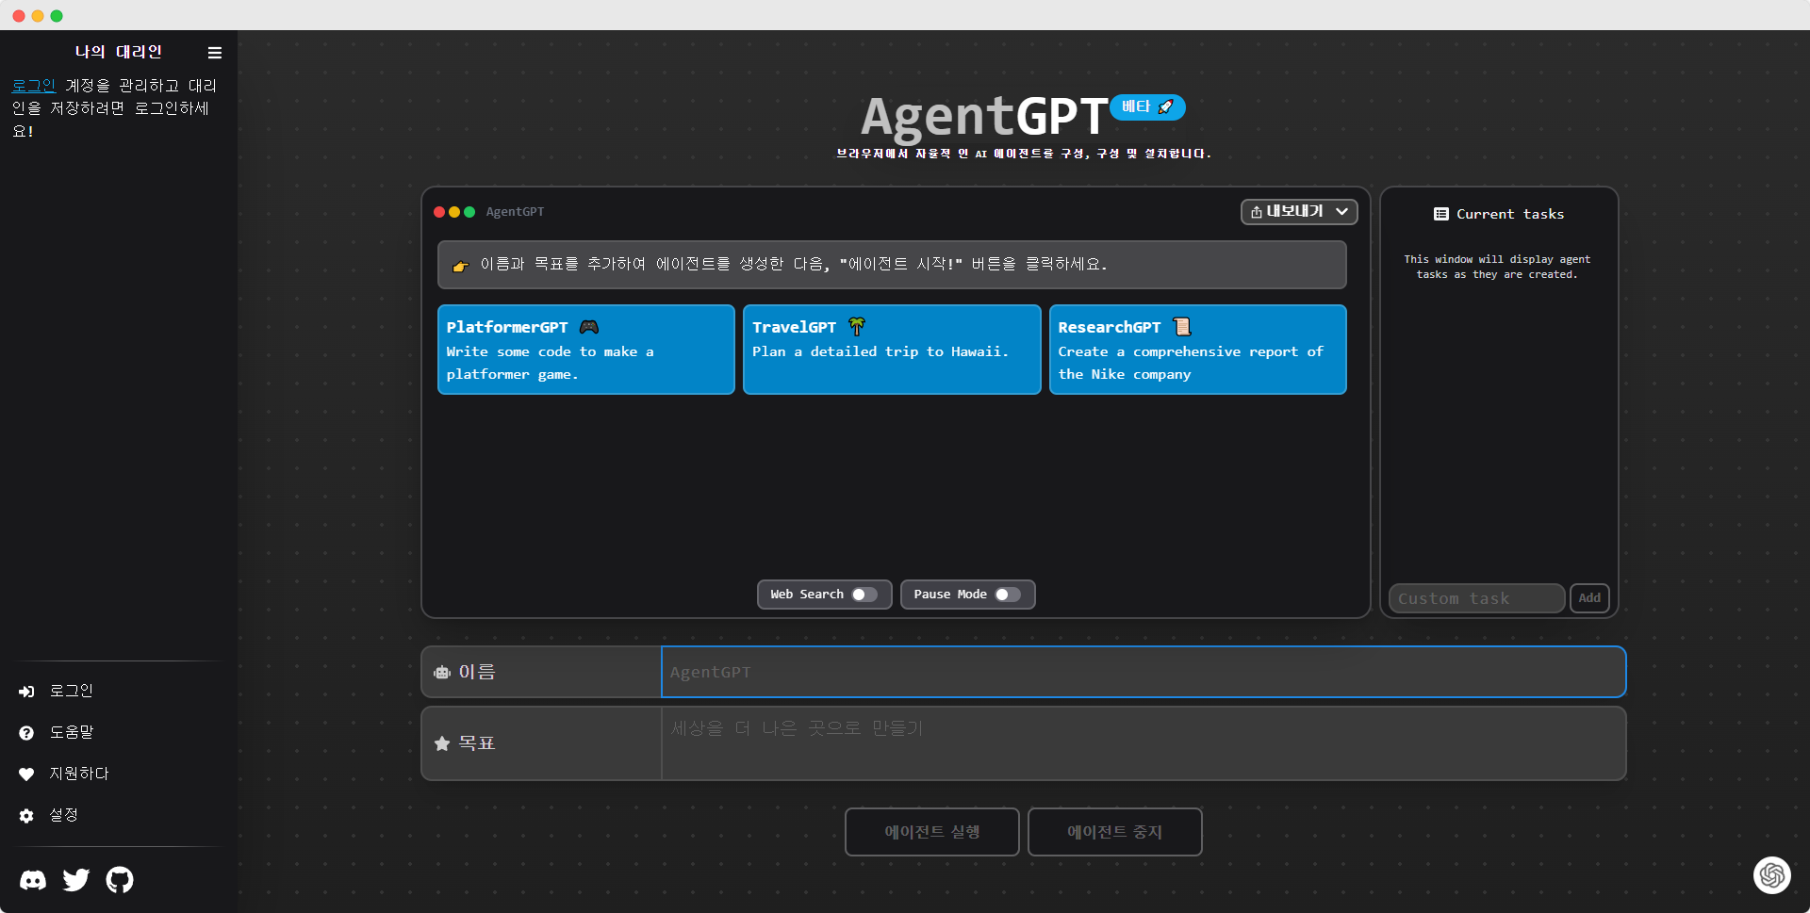Click the green dot in AgentGPT console header
This screenshot has height=913, width=1810.
469,212
